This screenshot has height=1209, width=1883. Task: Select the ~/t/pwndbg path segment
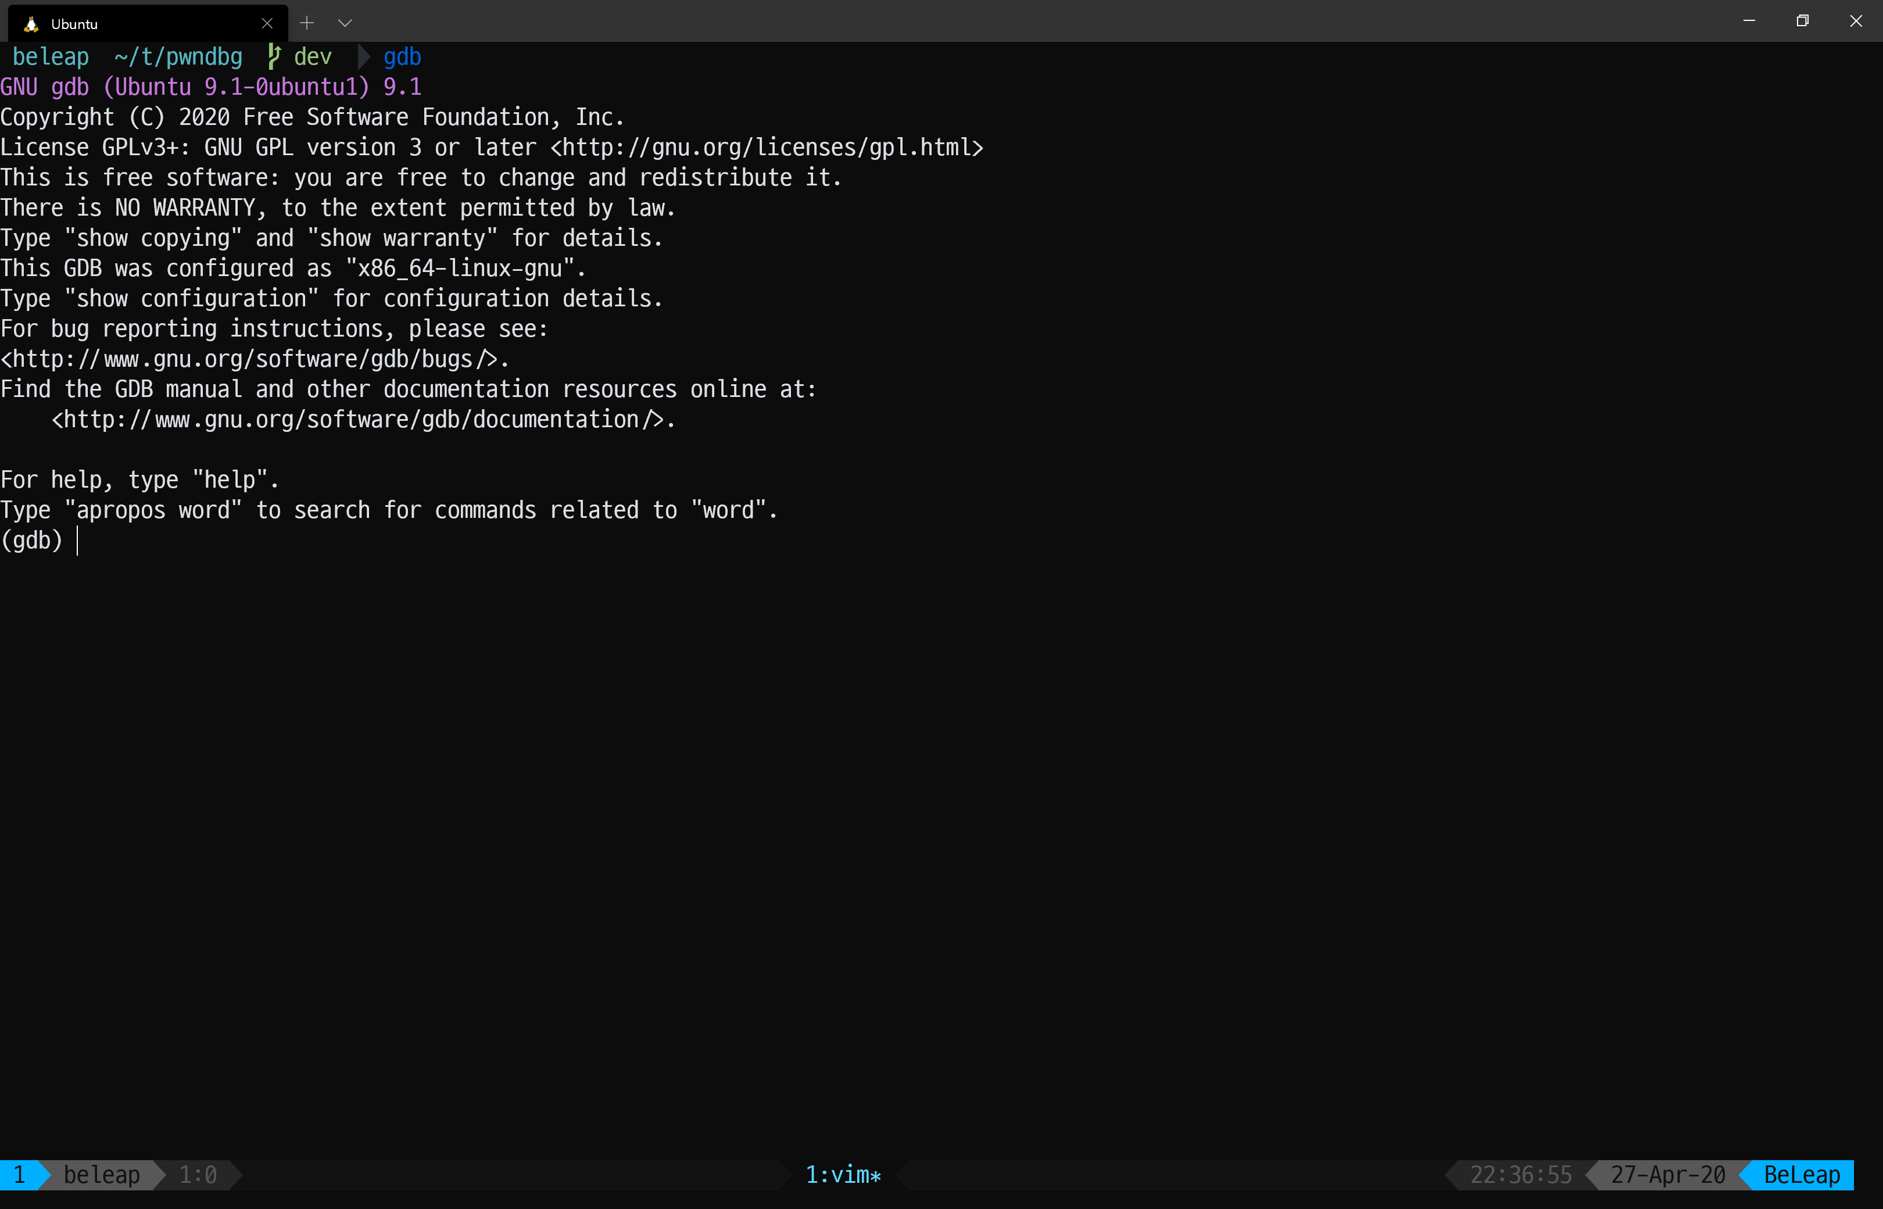[177, 56]
